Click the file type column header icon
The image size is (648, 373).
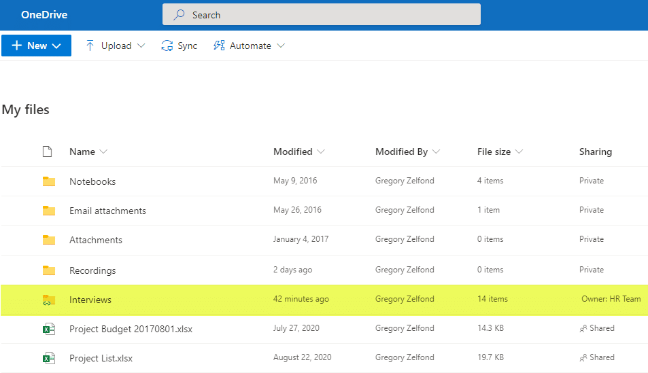coord(47,152)
